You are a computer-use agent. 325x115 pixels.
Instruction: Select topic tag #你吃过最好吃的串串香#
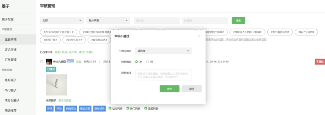[x=97, y=32]
